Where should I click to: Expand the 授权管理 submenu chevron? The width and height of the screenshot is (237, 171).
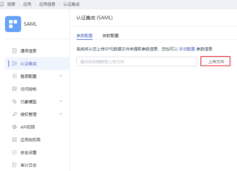[61, 114]
